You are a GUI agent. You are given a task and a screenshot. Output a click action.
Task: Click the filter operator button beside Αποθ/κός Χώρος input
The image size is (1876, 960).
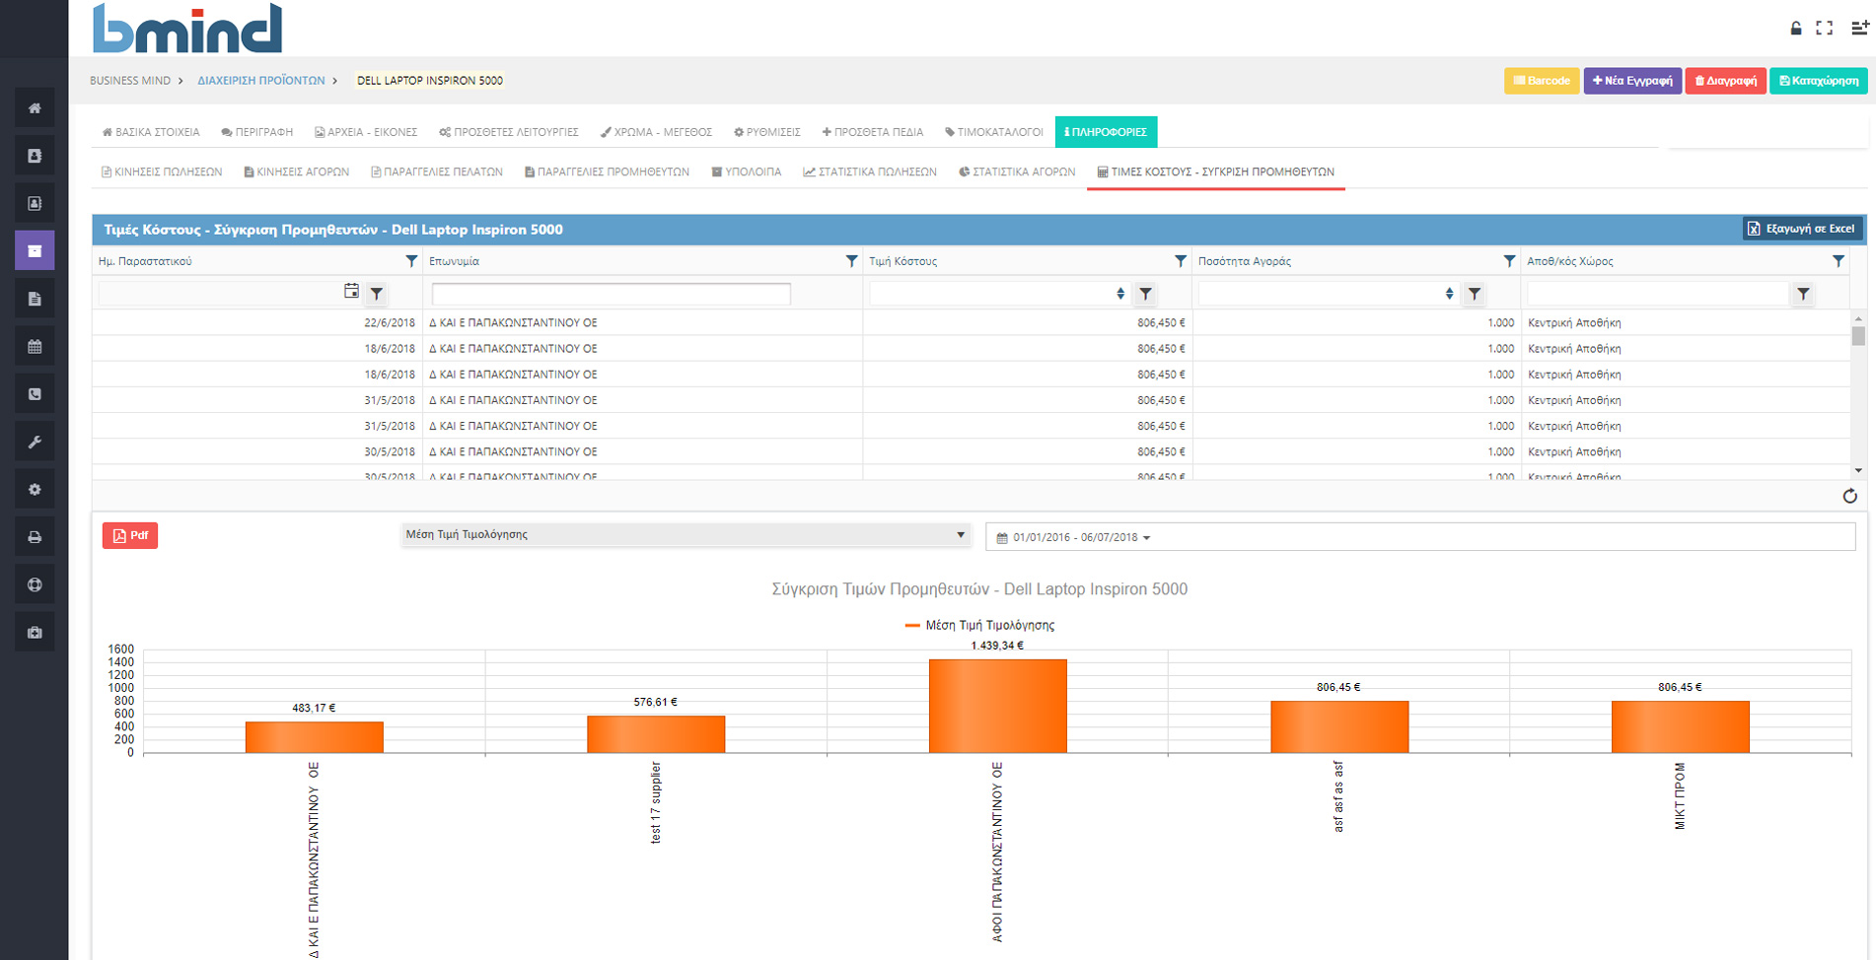pyautogui.click(x=1803, y=294)
